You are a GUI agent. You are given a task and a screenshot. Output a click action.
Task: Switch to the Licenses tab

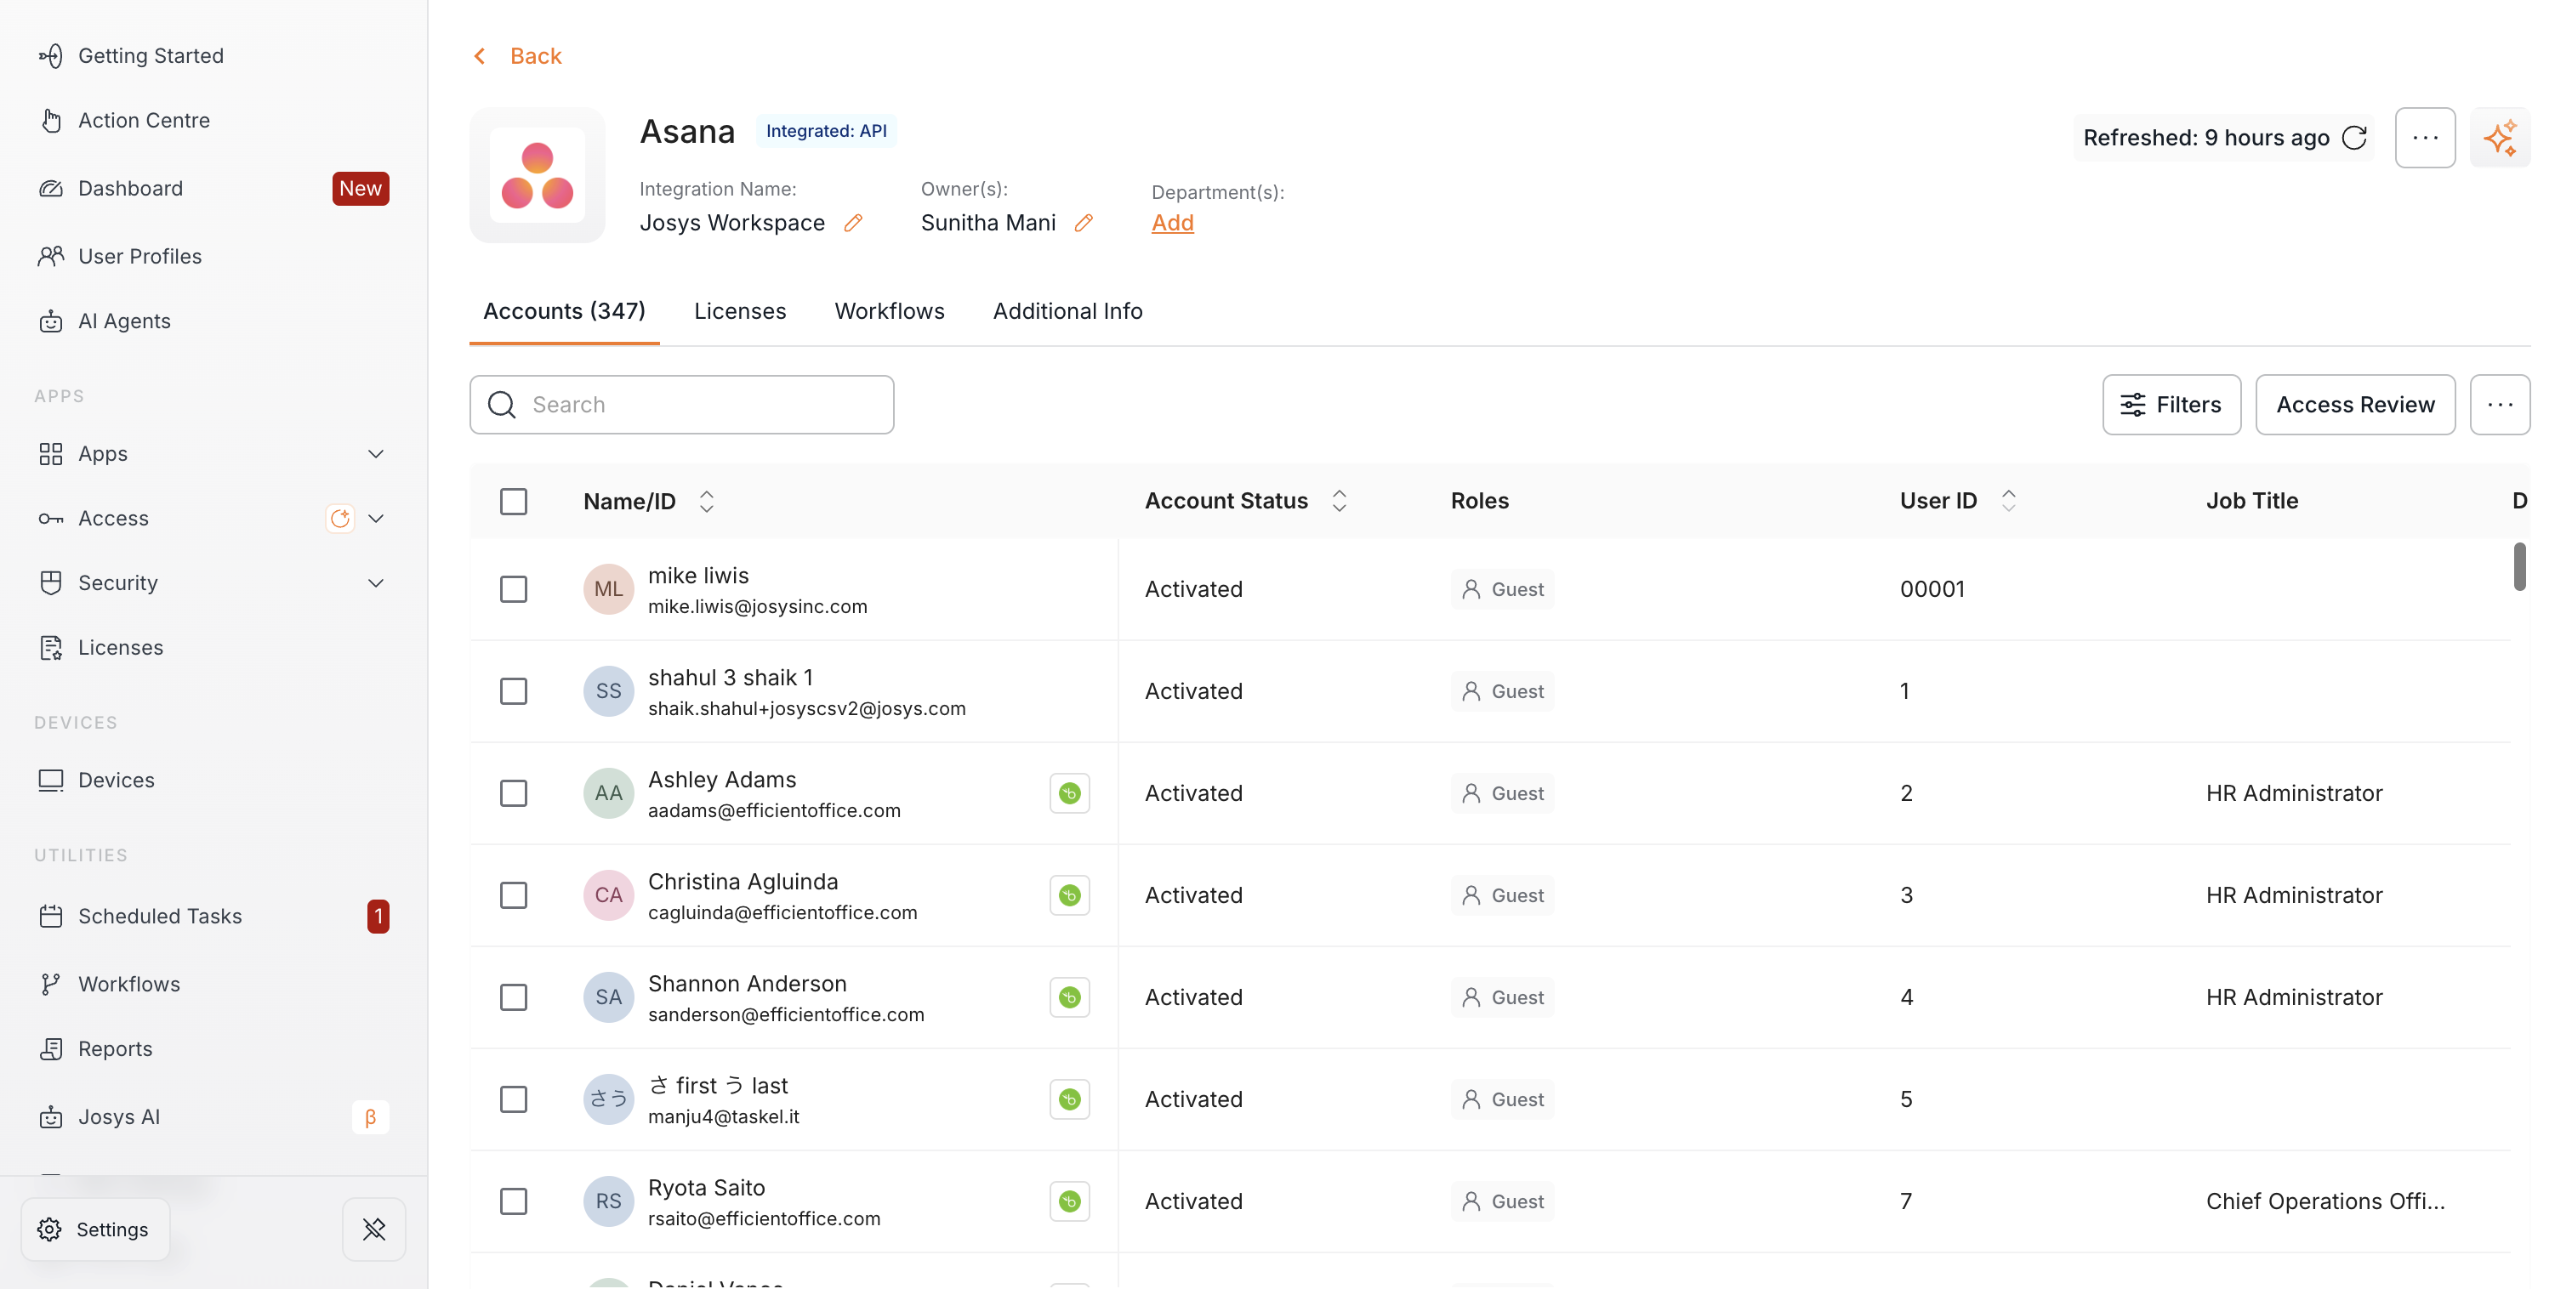[x=740, y=311]
